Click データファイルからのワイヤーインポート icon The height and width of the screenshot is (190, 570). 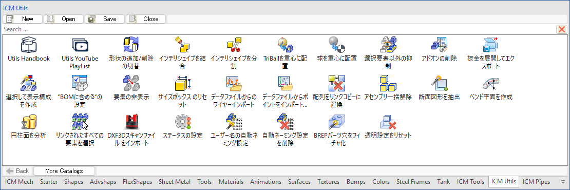(235, 84)
